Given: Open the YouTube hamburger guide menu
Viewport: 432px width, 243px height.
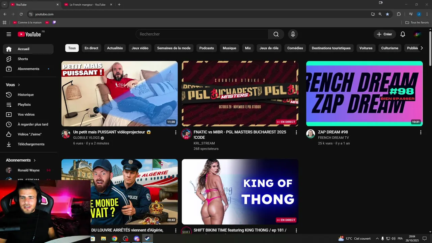Looking at the screenshot, I should (9, 34).
